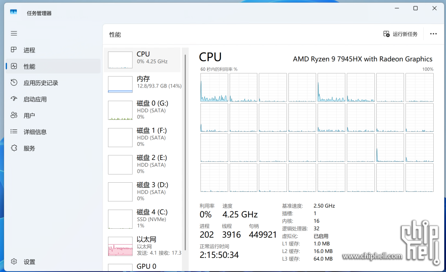446x272 pixels.
Task: Click the uptime value 2:15:50:34
Action: click(219, 255)
